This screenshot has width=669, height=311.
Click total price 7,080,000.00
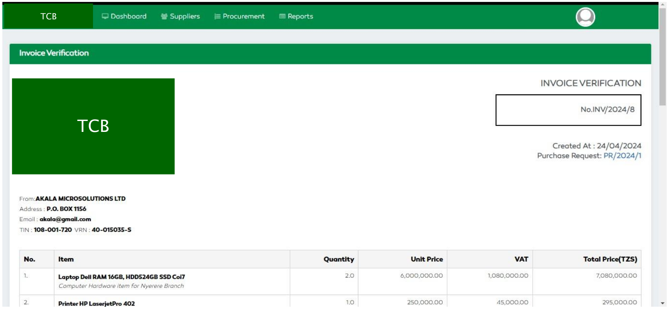click(x=616, y=275)
